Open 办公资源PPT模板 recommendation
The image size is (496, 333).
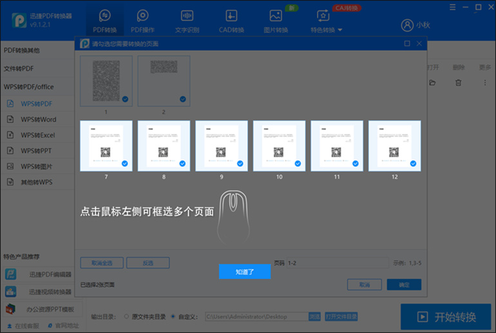(43, 309)
